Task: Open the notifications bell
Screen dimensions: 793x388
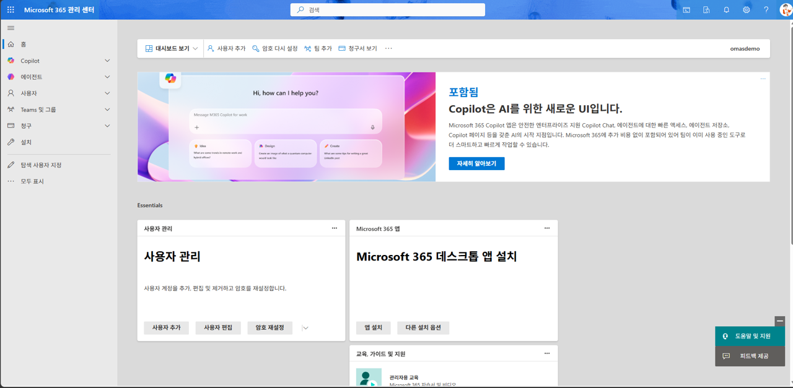Action: [x=726, y=10]
